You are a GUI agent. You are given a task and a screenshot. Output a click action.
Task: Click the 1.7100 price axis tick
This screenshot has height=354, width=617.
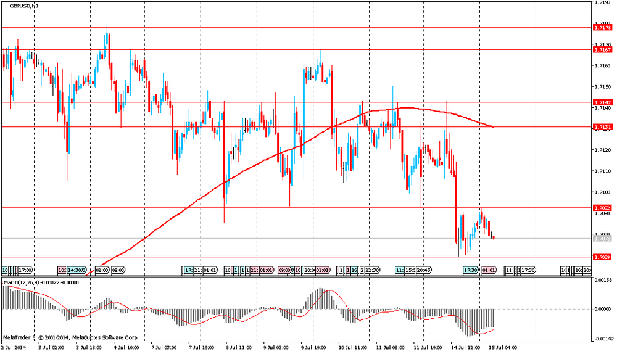point(602,192)
